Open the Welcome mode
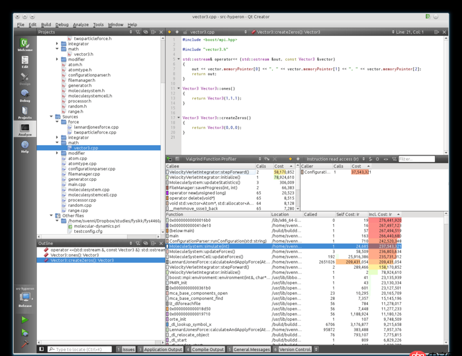Image resolution: width=462 pixels, height=356 pixels. [25, 44]
